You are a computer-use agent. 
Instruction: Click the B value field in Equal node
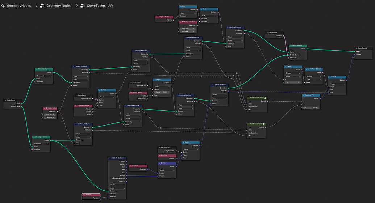point(293,83)
